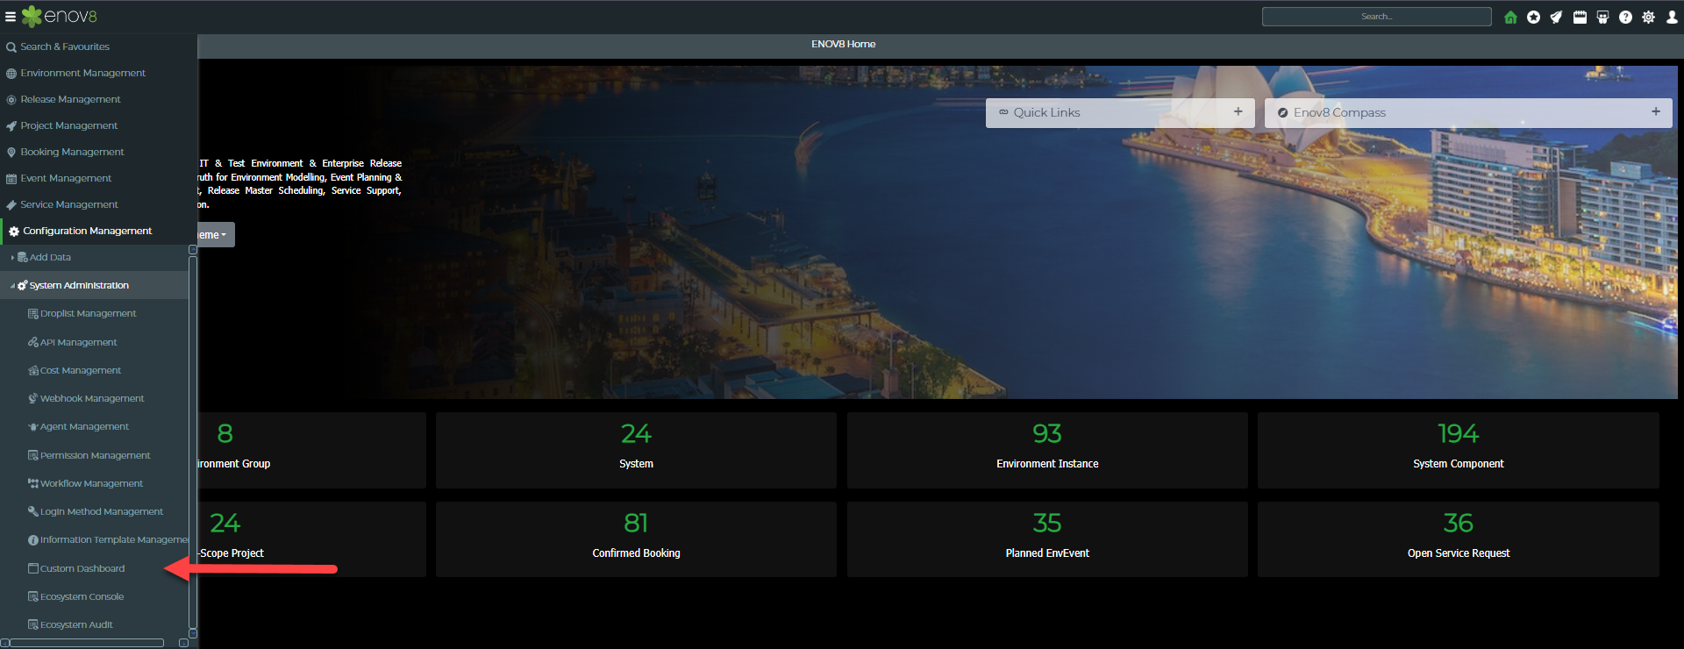Expand the Enov8 Compass panel plus
The height and width of the screenshot is (649, 1684).
(1655, 111)
